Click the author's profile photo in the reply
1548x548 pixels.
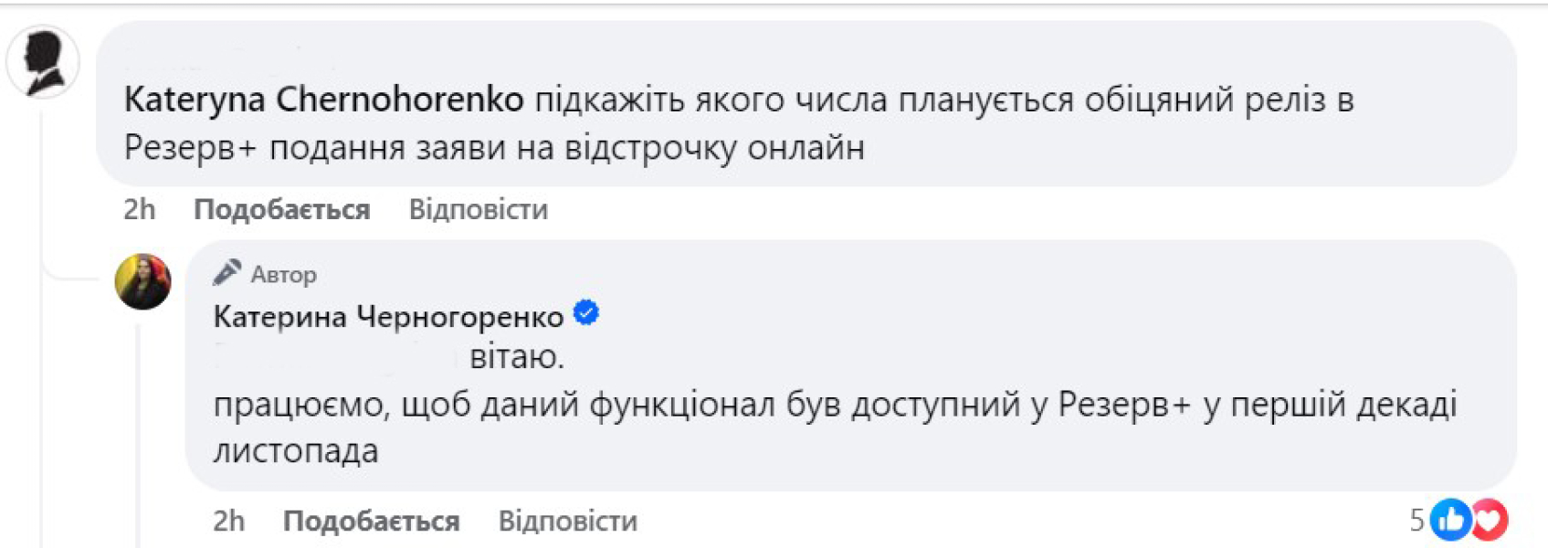pyautogui.click(x=142, y=281)
